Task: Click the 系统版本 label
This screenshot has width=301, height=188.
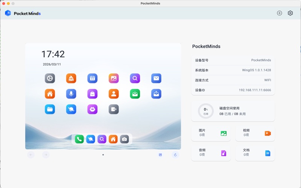Action: (202, 70)
